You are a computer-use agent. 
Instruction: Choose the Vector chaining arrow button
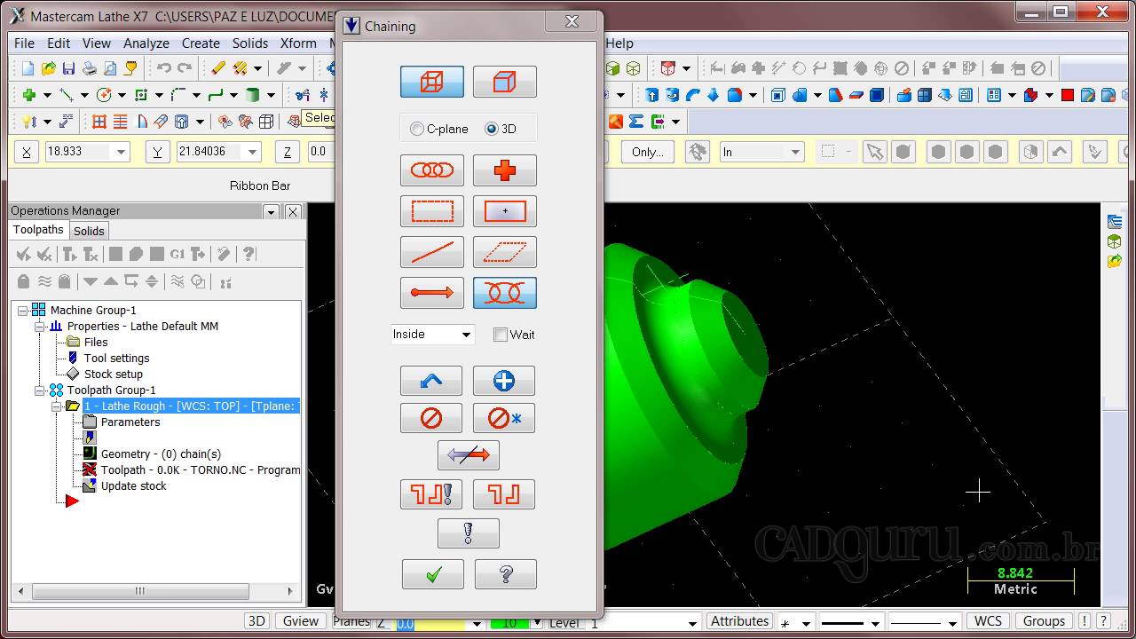tap(432, 293)
